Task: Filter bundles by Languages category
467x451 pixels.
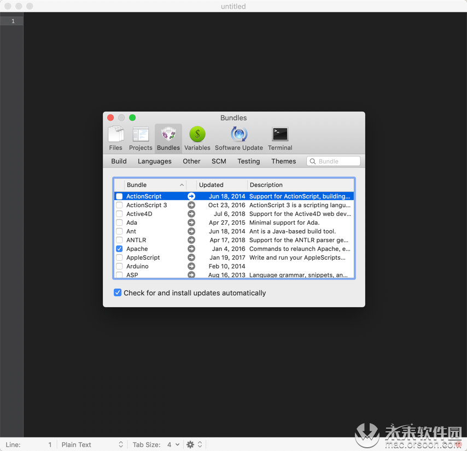Action: pos(155,161)
